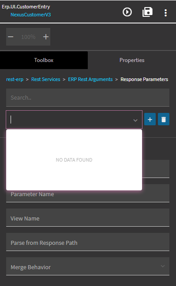Add a new response parameter with plus button
The image size is (176, 286).
(150, 119)
